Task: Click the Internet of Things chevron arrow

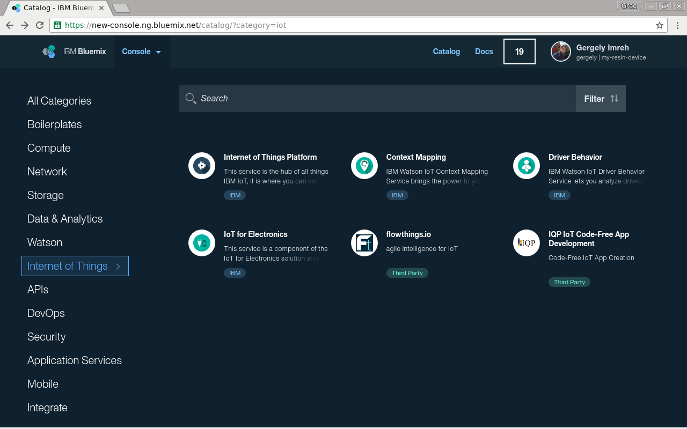Action: pos(118,266)
